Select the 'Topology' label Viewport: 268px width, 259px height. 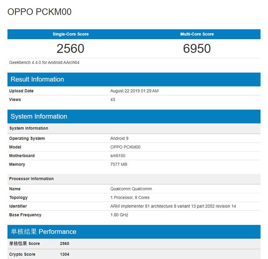click(x=18, y=198)
